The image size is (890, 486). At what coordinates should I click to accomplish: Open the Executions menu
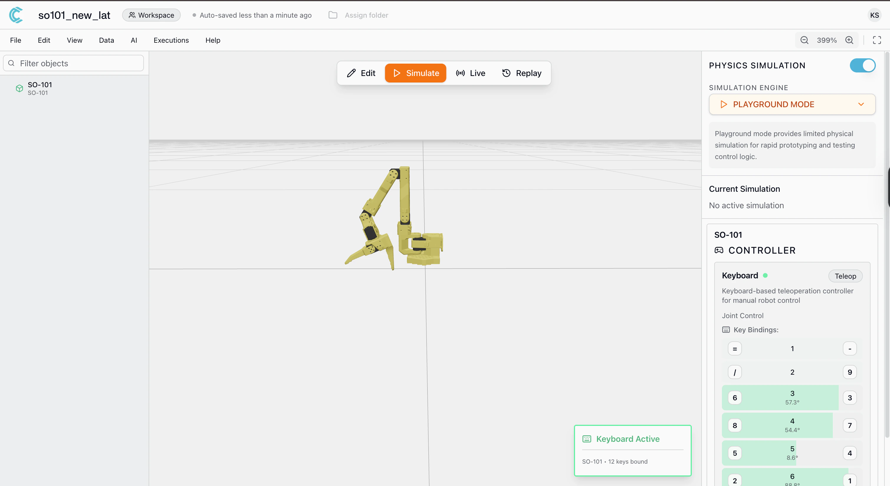coord(171,40)
